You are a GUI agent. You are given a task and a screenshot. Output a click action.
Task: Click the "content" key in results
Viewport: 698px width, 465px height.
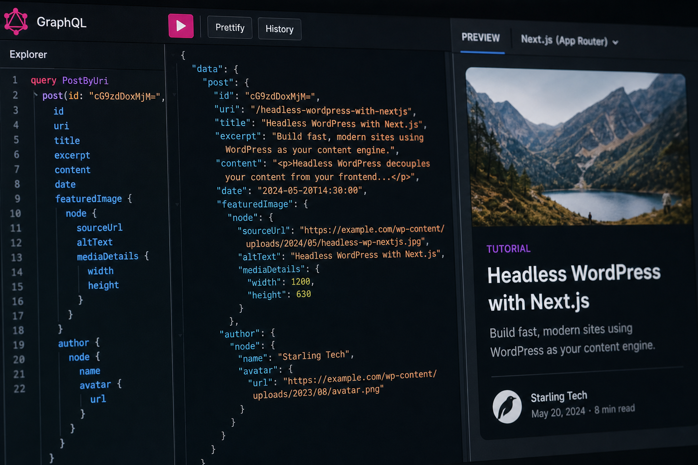[x=239, y=163]
